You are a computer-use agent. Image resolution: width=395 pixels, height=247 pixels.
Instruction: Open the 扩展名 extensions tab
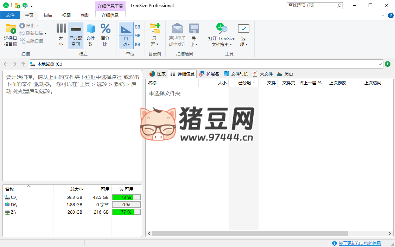coord(209,74)
